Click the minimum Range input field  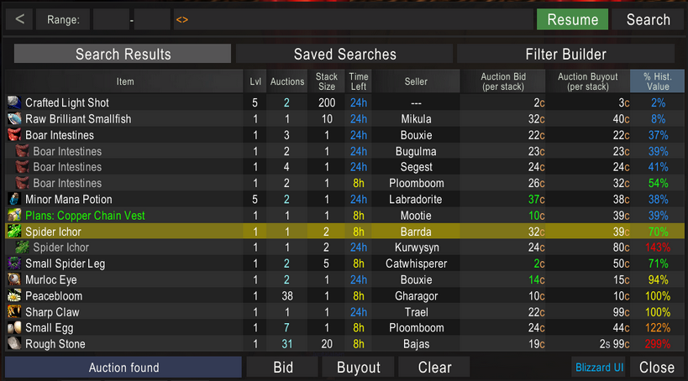click(109, 19)
